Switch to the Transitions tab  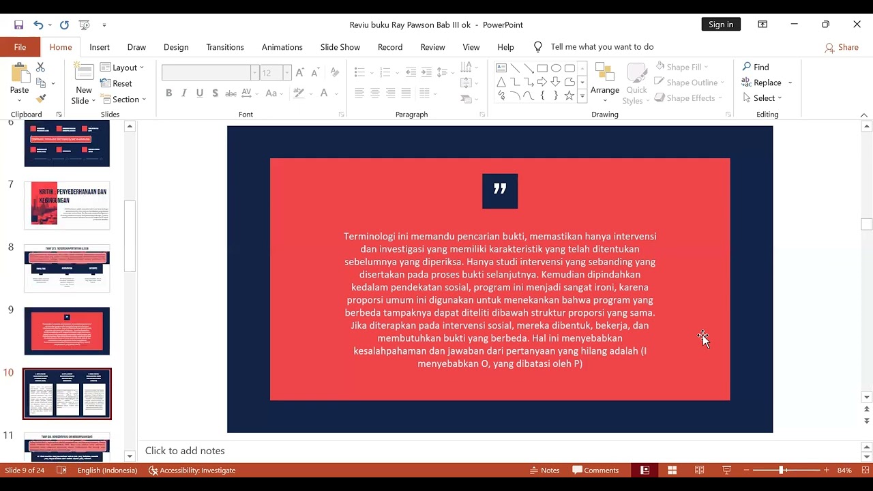click(x=225, y=47)
